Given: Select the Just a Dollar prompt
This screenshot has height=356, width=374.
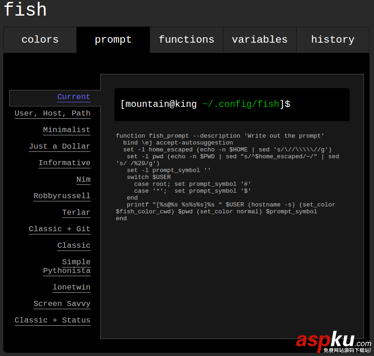Looking at the screenshot, I should (x=60, y=146).
